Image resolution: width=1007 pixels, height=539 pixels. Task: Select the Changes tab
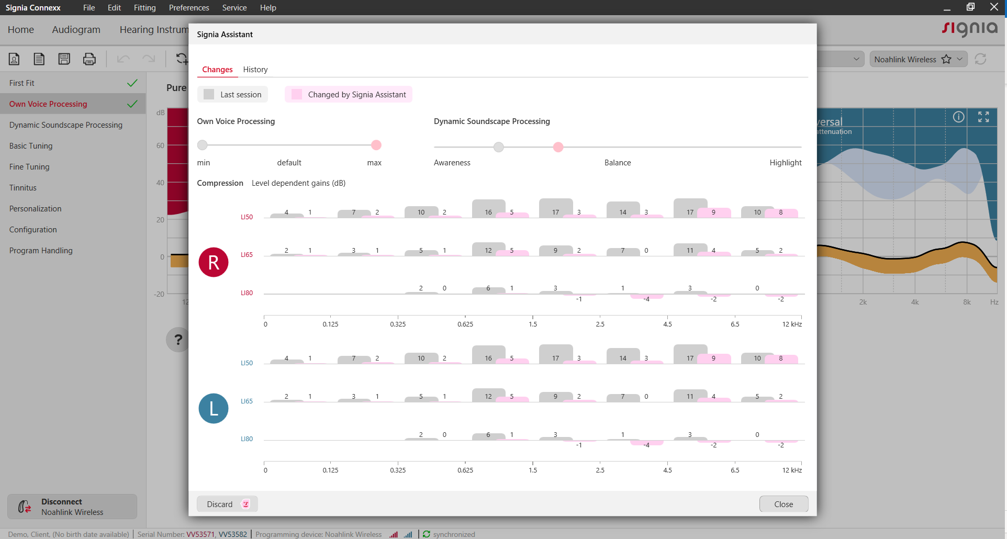pos(217,70)
